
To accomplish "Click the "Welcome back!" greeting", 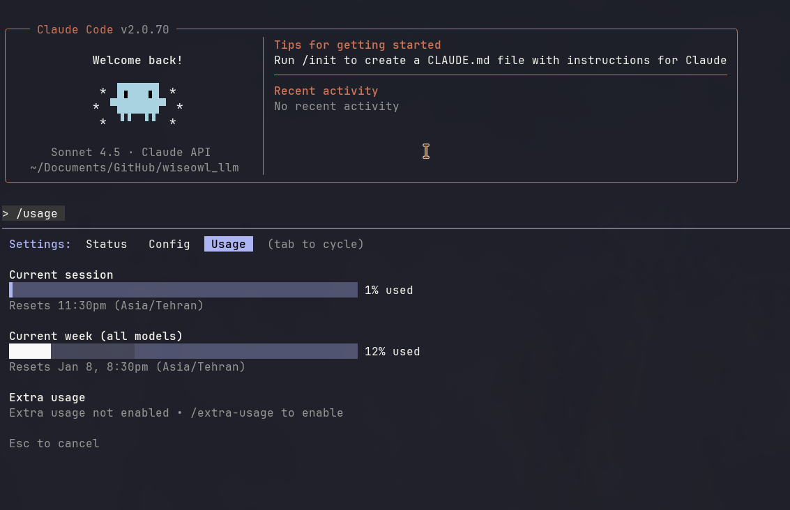I will click(137, 60).
